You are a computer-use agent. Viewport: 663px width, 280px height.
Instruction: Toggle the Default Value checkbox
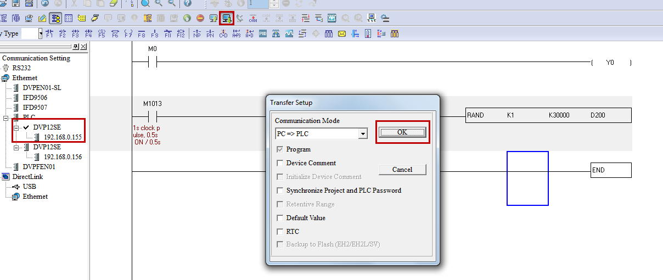click(x=280, y=218)
